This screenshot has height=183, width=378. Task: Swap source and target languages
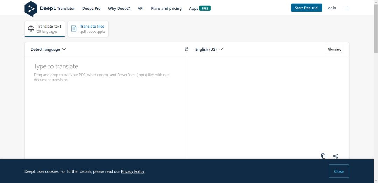coord(187,49)
